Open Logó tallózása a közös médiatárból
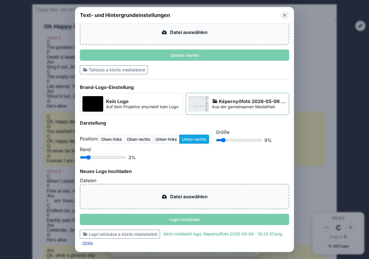369x259 pixels. 120,234
